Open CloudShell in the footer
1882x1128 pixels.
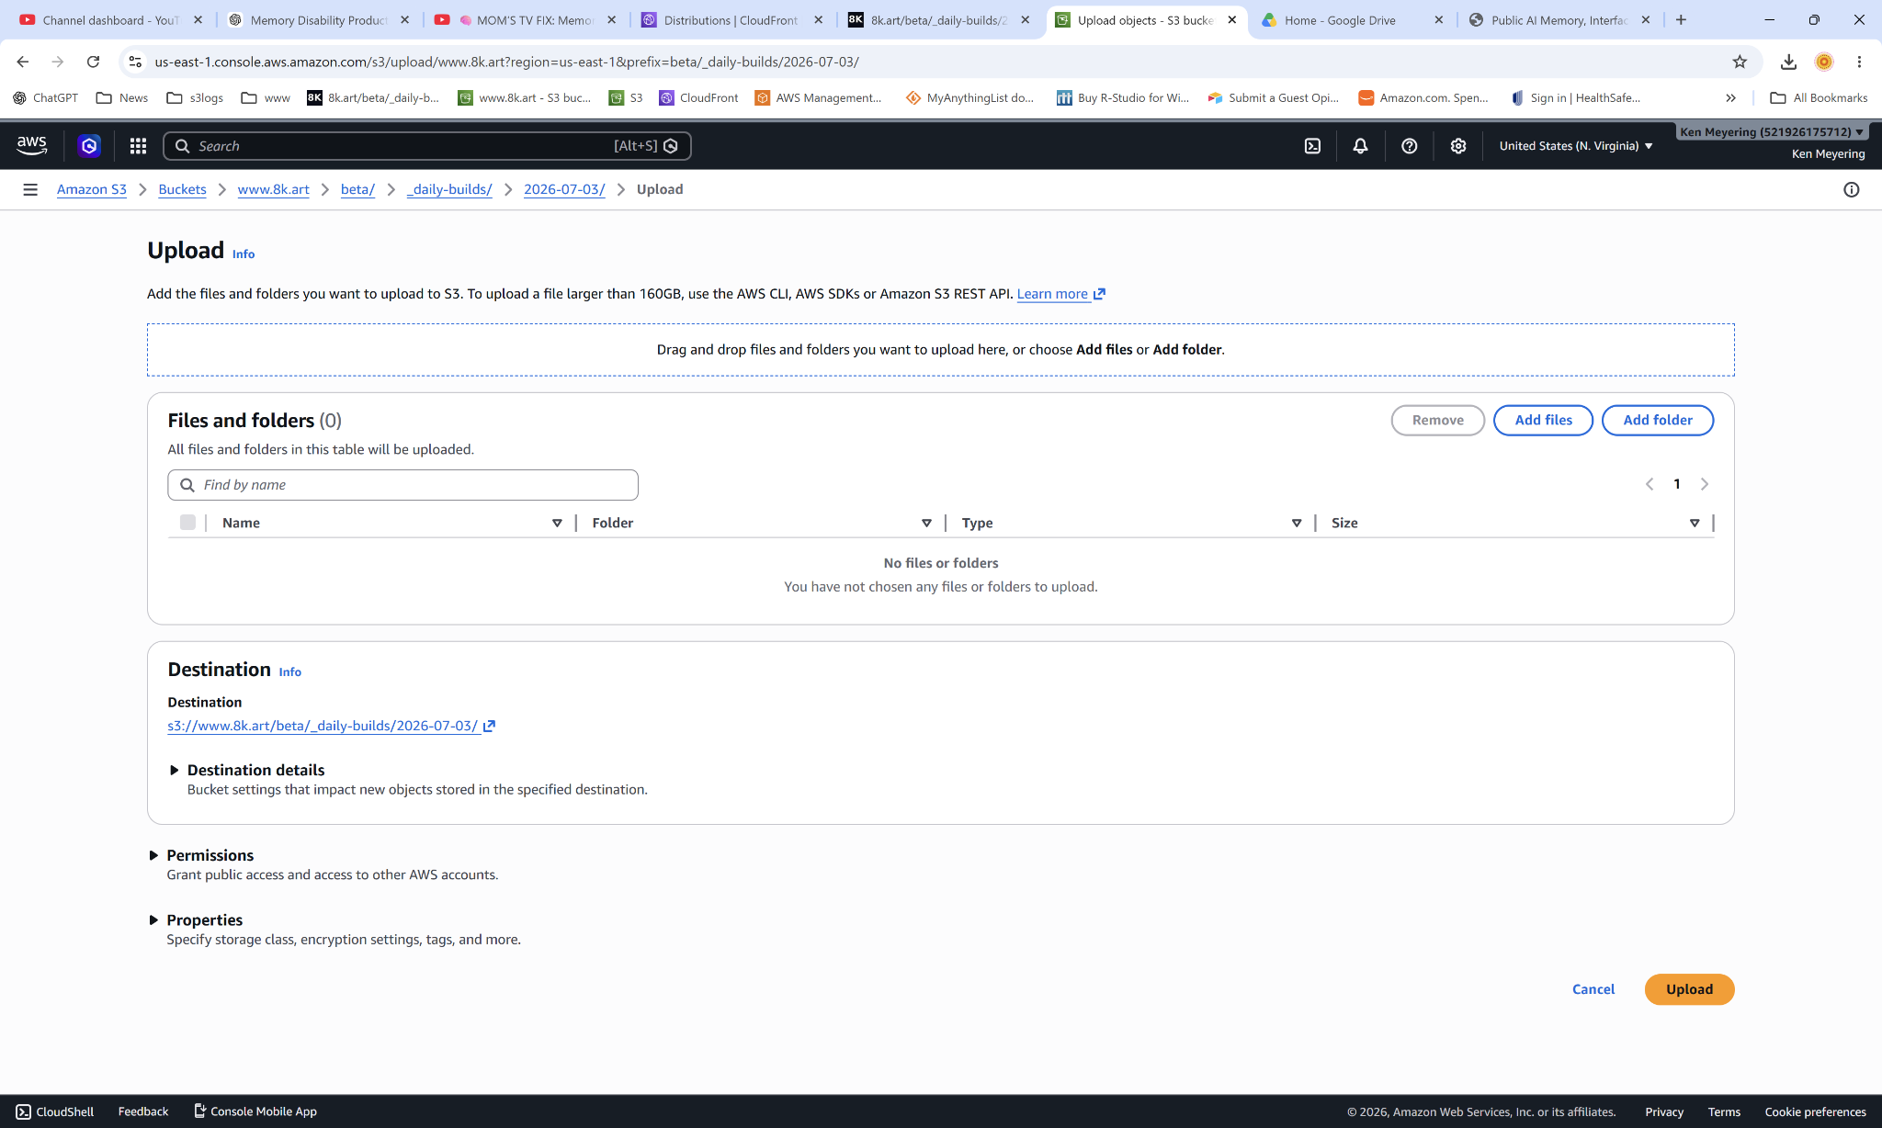(55, 1111)
